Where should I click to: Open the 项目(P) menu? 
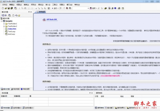34,5
